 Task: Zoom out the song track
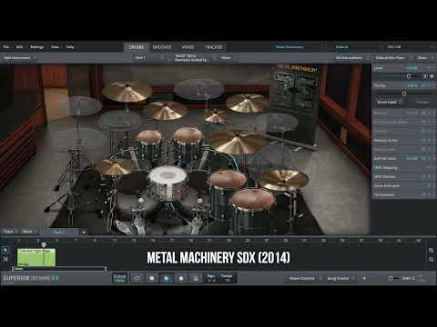(431, 260)
